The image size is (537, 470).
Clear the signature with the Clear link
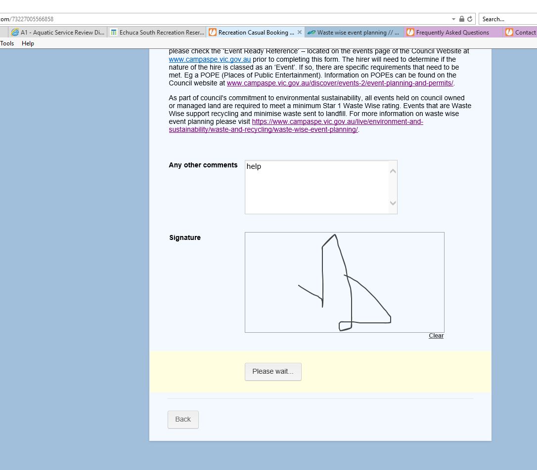pyautogui.click(x=436, y=336)
